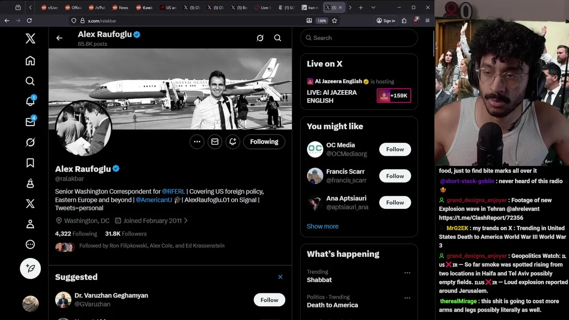The height and width of the screenshot is (320, 569).
Task: Open t.me/ClashReport/72356 link in chat
Action: coord(481,218)
